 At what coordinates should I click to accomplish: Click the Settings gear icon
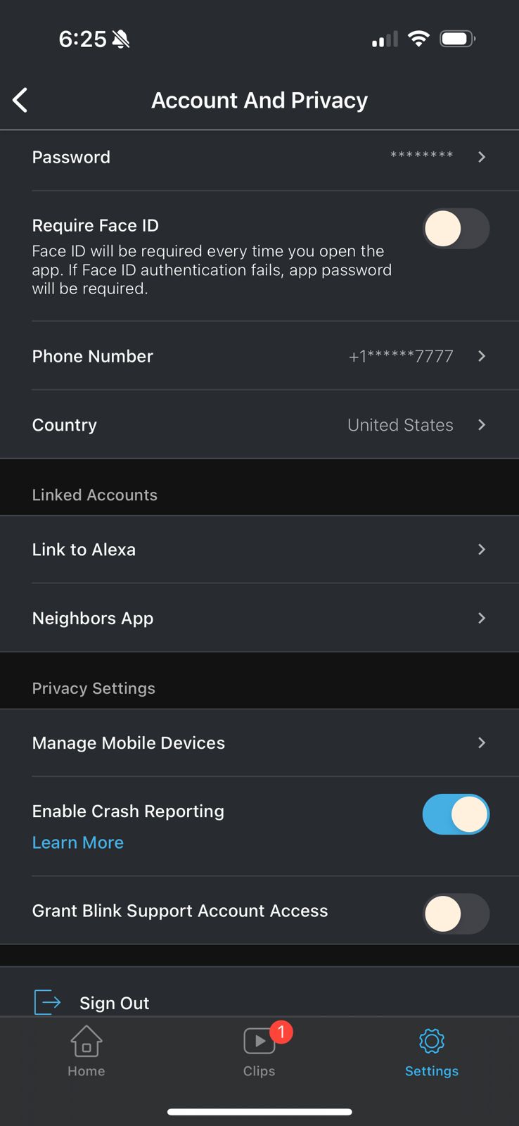pyautogui.click(x=431, y=1040)
